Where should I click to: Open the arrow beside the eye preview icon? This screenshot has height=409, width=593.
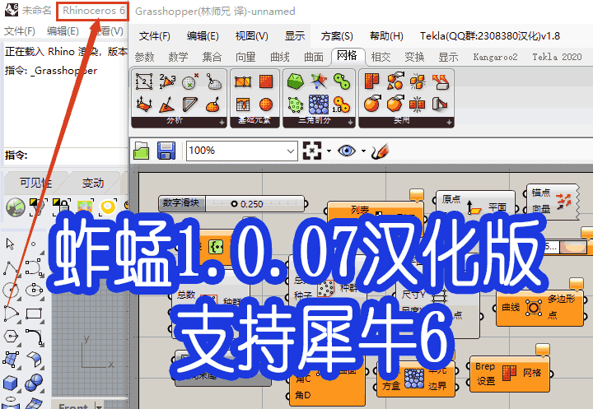[x=363, y=151]
